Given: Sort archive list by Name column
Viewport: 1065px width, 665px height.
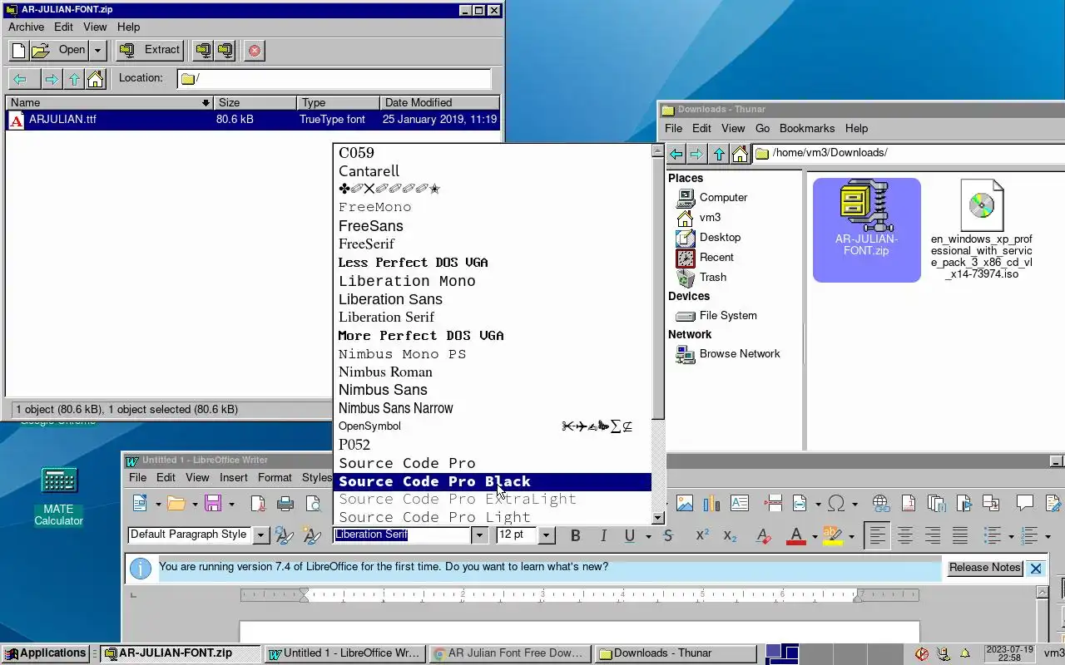Looking at the screenshot, I should tap(109, 102).
